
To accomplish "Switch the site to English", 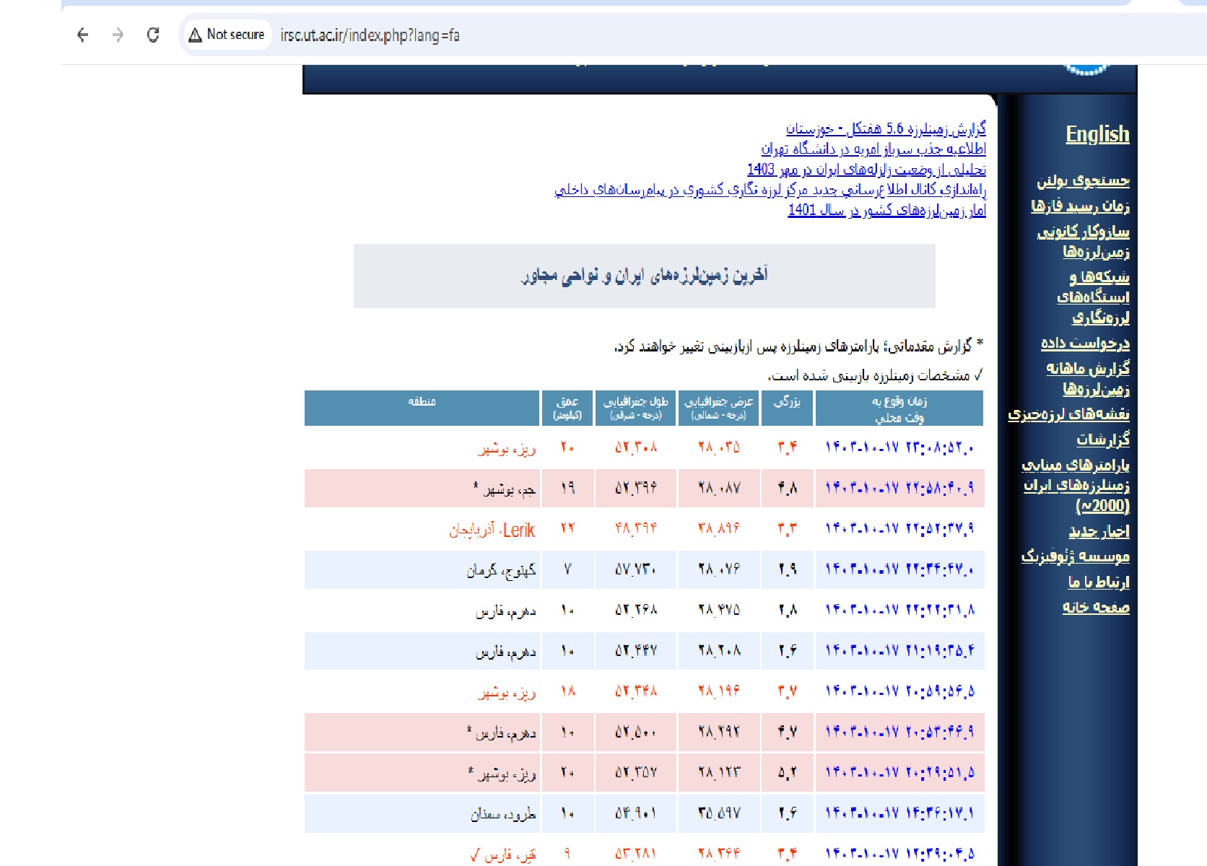I will (1097, 134).
